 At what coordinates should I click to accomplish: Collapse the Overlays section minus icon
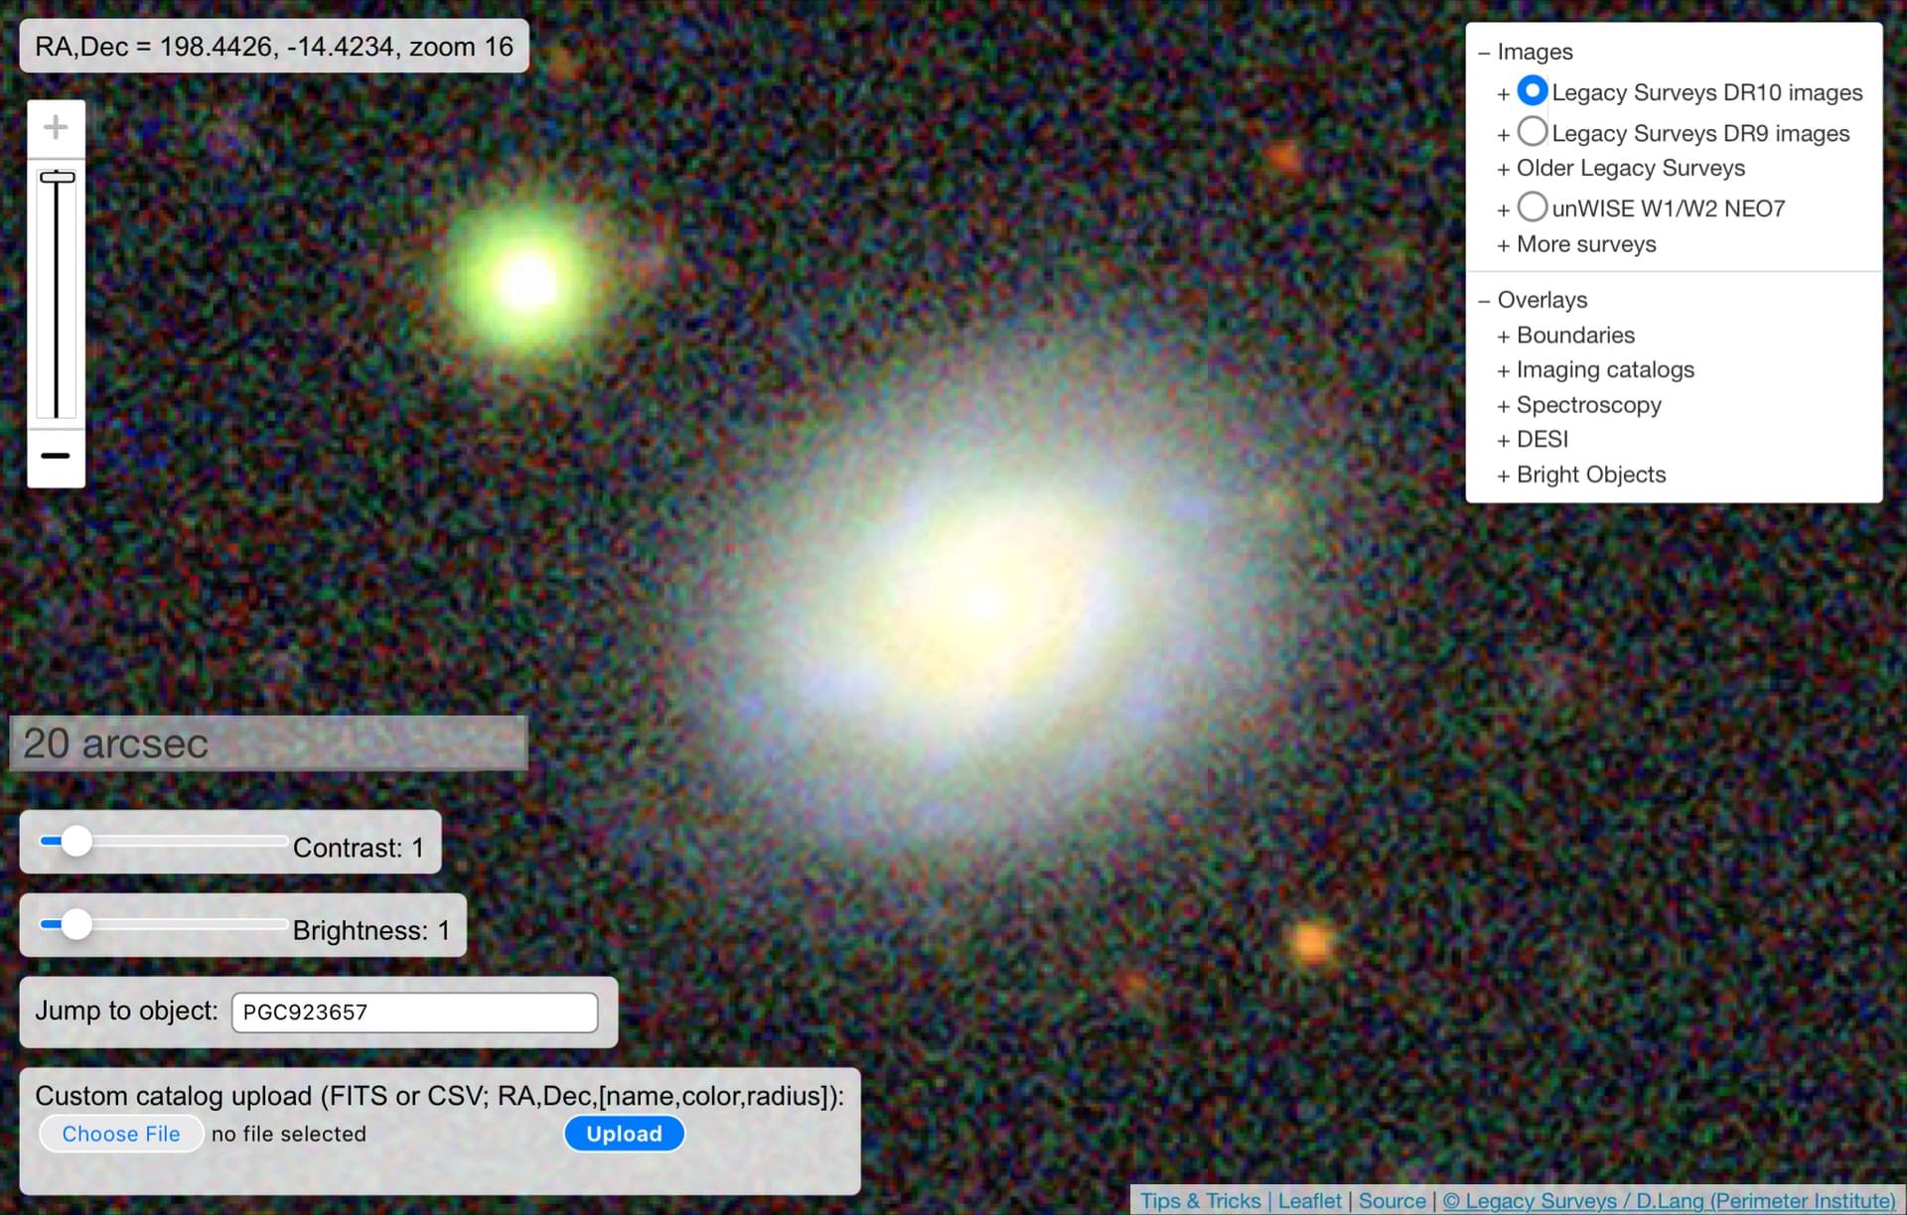[1484, 301]
